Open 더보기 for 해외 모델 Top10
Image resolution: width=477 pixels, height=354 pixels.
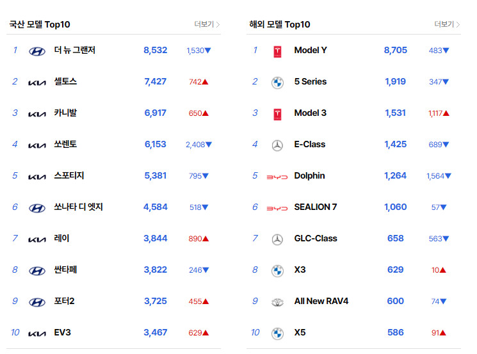tap(447, 24)
